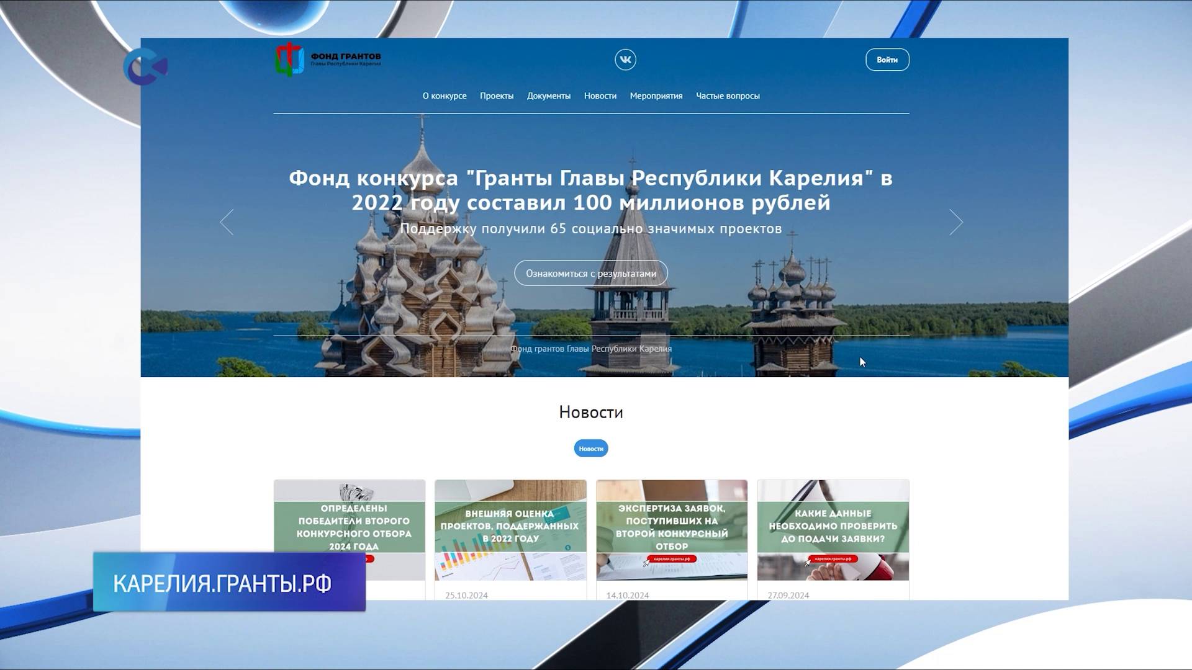
Task: Select Документы in the navigation
Action: (549, 96)
